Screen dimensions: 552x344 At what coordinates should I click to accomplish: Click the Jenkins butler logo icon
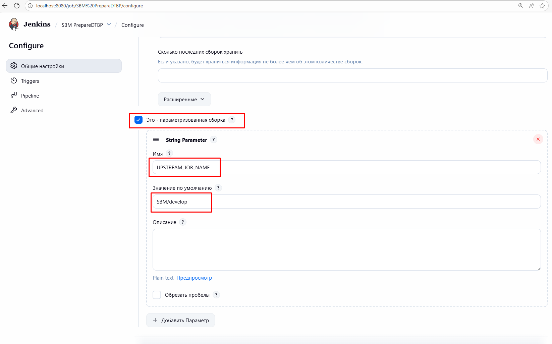(x=14, y=24)
